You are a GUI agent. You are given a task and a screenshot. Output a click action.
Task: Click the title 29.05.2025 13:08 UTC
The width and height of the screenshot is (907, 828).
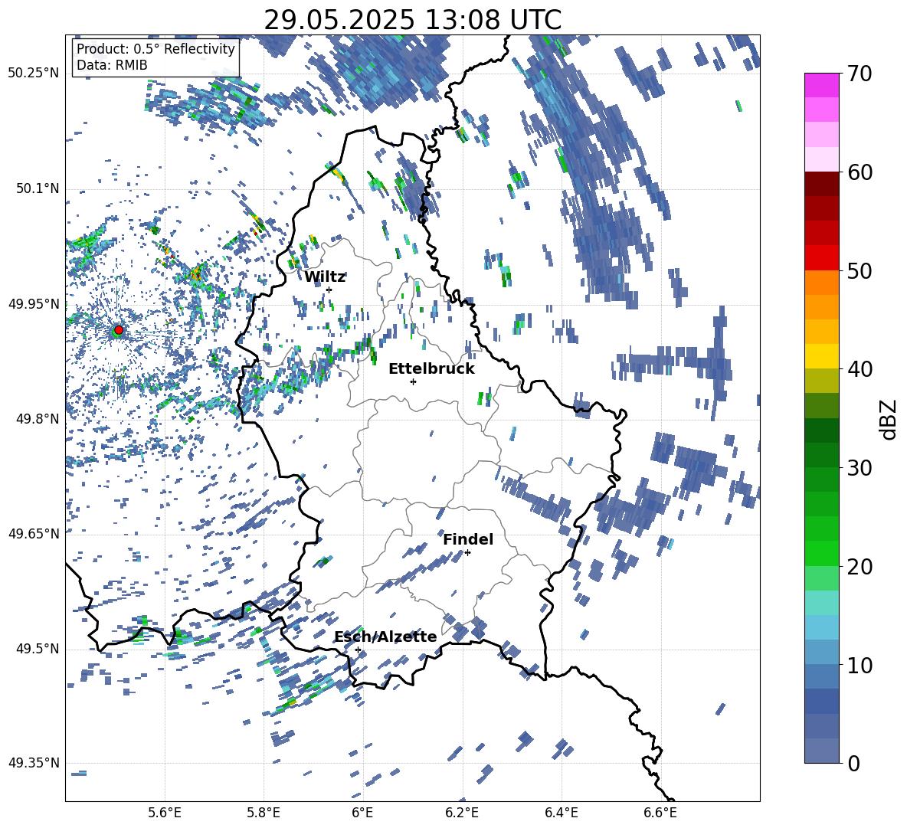(x=412, y=20)
